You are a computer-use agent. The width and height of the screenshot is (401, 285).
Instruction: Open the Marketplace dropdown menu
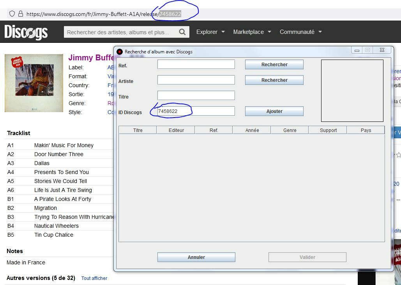(252, 32)
